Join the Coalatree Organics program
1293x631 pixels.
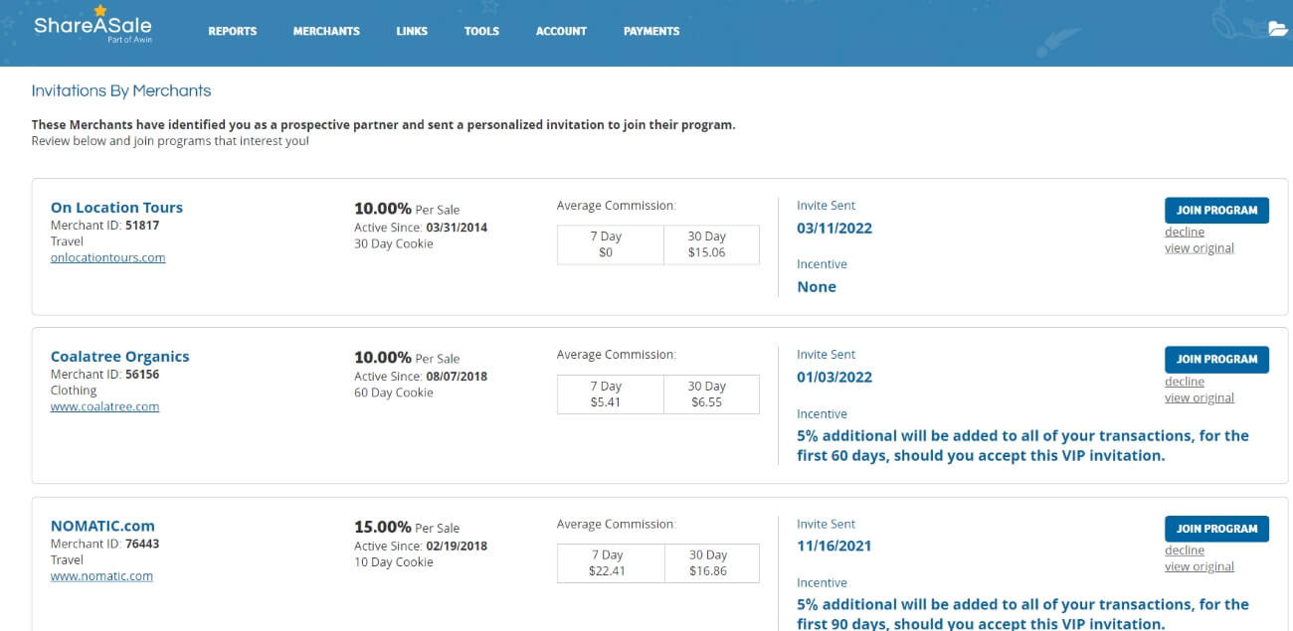coord(1216,359)
